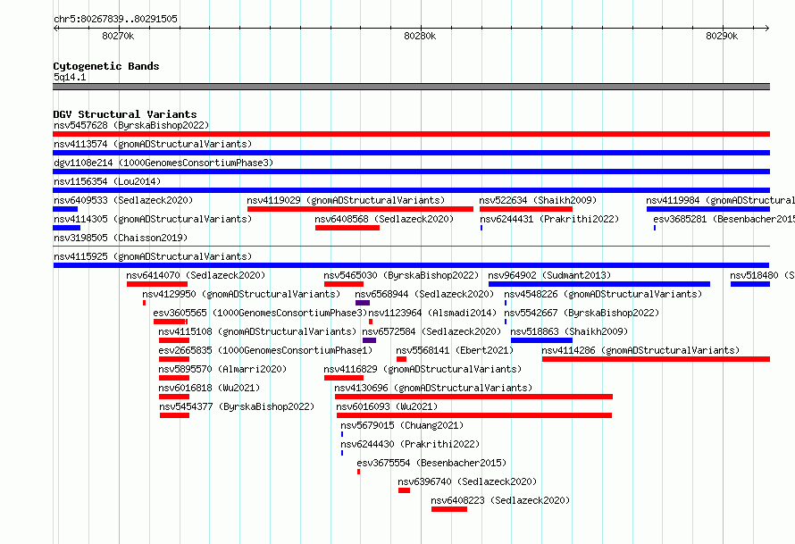795x544 pixels.
Task: Click the purple bar under nsv6568944
Action: [x=363, y=303]
